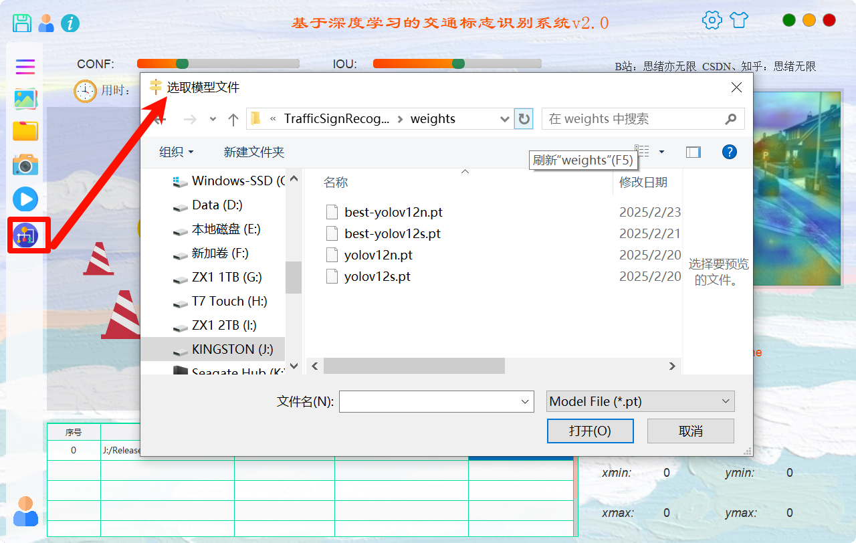
Task: Open the info icon in the main window header
Action: pyautogui.click(x=70, y=23)
